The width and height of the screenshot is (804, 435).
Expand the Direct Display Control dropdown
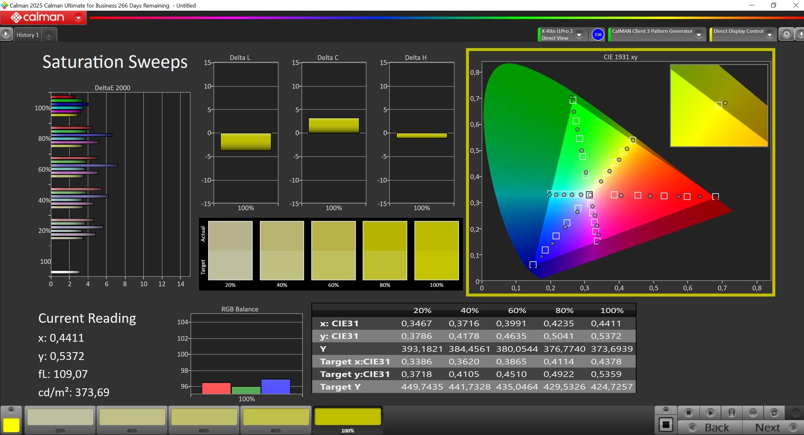tap(770, 35)
